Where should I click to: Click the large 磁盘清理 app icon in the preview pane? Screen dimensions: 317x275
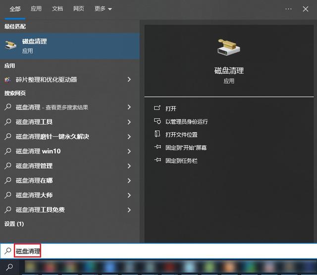pos(229,47)
